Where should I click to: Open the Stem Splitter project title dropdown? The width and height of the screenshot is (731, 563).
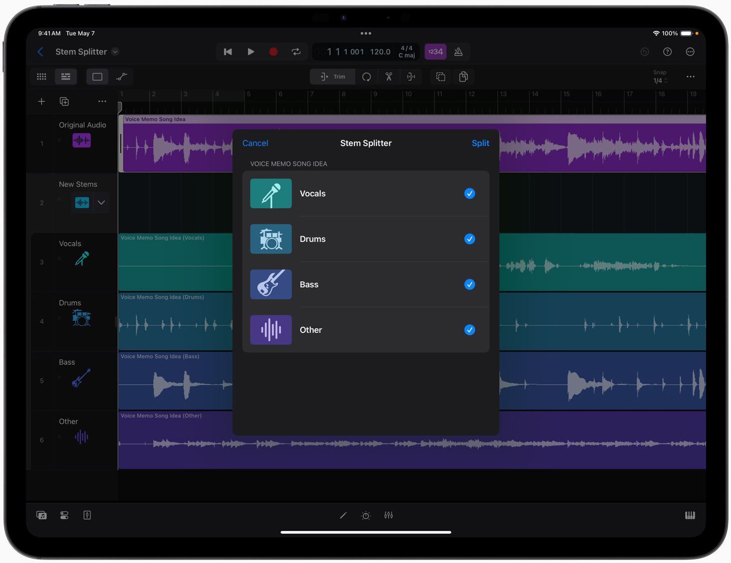pos(115,52)
